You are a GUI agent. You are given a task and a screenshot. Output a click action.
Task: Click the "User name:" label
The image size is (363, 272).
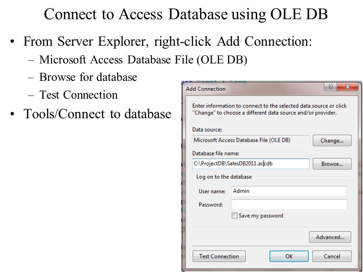click(x=212, y=191)
